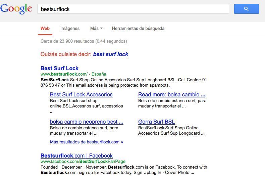Click the blue magnifier search button

point(247,9)
